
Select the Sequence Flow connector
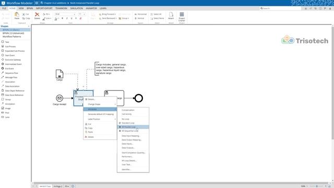pos(10,73)
